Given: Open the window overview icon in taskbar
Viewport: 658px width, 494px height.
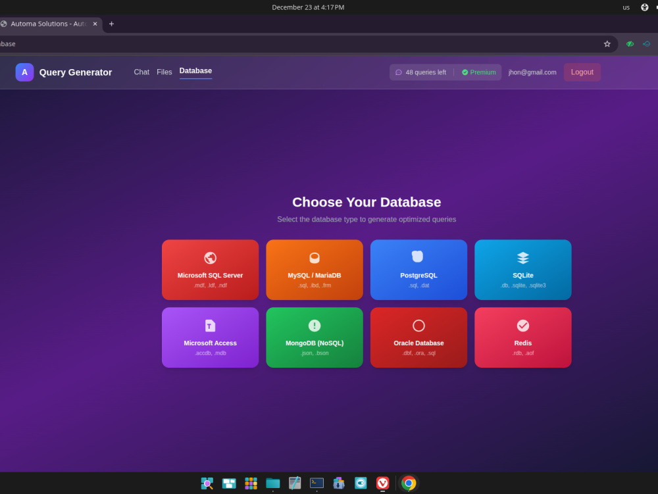Looking at the screenshot, I should pyautogui.click(x=229, y=483).
